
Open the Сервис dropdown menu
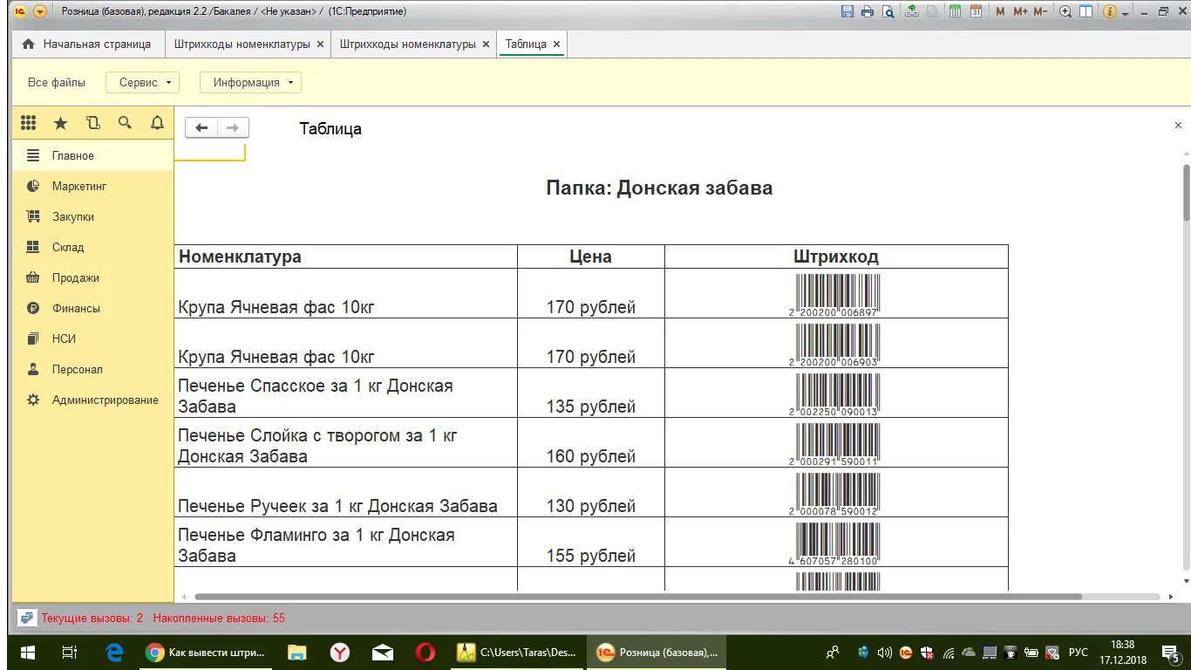(142, 82)
